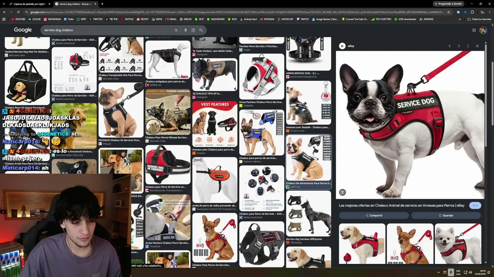This screenshot has height=277, width=494.
Task: Click the Compartir button
Action: (x=374, y=215)
